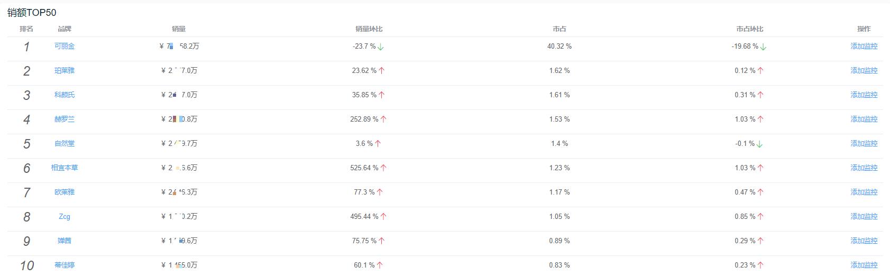This screenshot has height=276, width=890.
Task: Click 添加监控 for 相宜本草 row
Action: 864,168
